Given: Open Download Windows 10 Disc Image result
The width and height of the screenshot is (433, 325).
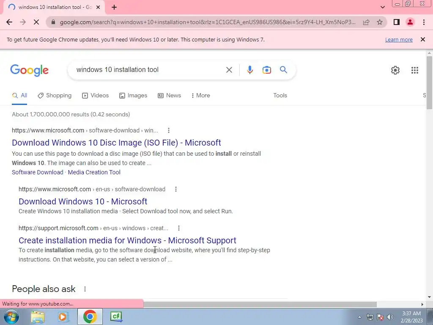Looking at the screenshot, I should point(116,143).
